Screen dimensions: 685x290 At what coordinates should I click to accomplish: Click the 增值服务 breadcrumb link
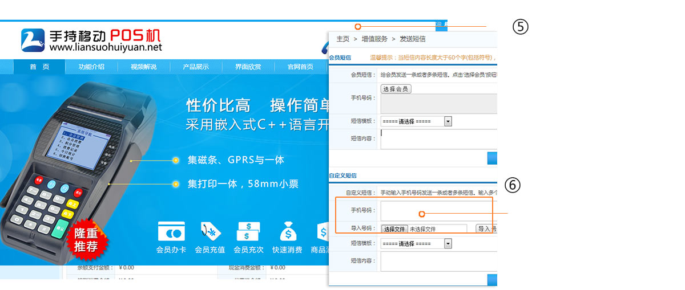click(x=374, y=39)
